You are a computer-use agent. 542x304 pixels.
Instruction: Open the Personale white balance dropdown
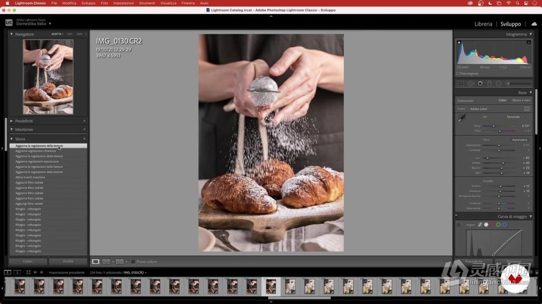(x=514, y=117)
